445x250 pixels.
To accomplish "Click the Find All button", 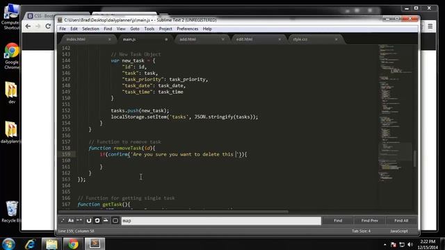I will (401, 220).
